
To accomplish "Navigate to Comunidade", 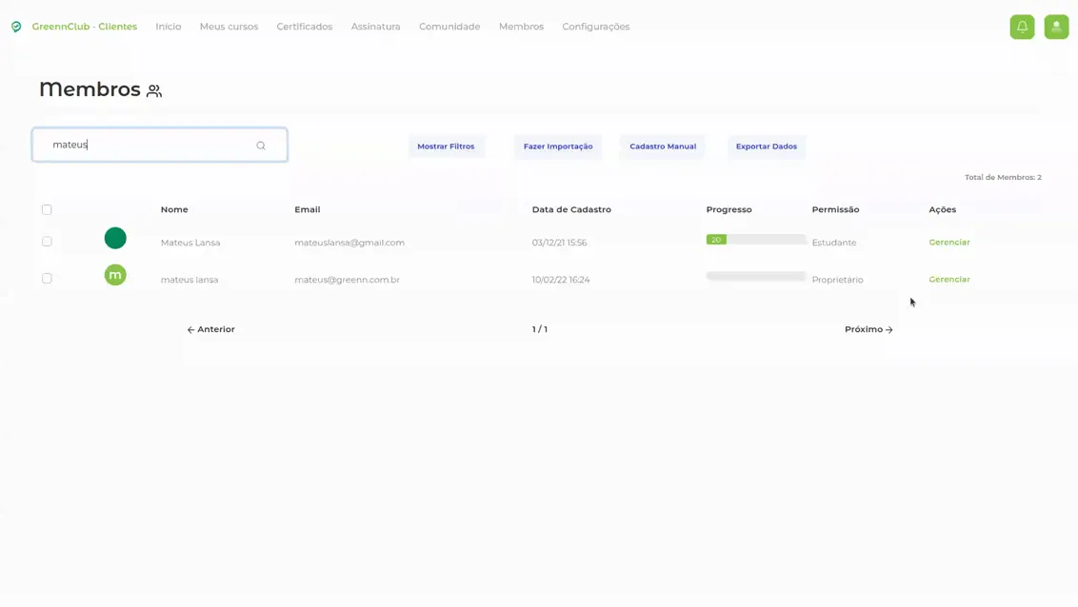I will pyautogui.click(x=449, y=27).
